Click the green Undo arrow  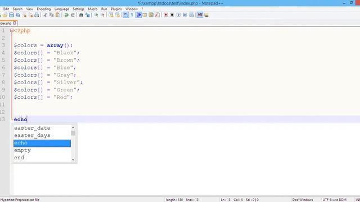coord(66,15)
